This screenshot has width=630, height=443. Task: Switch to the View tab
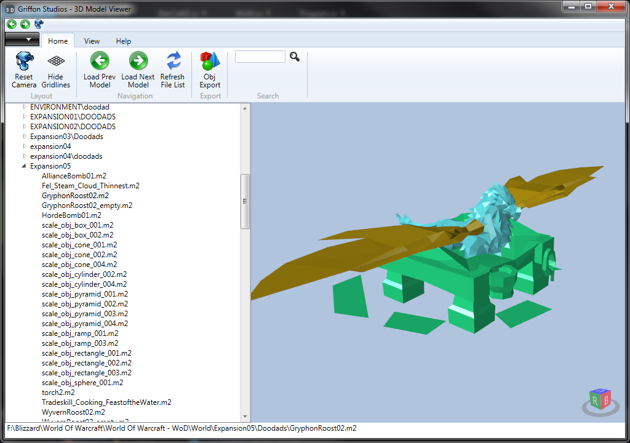click(x=92, y=41)
